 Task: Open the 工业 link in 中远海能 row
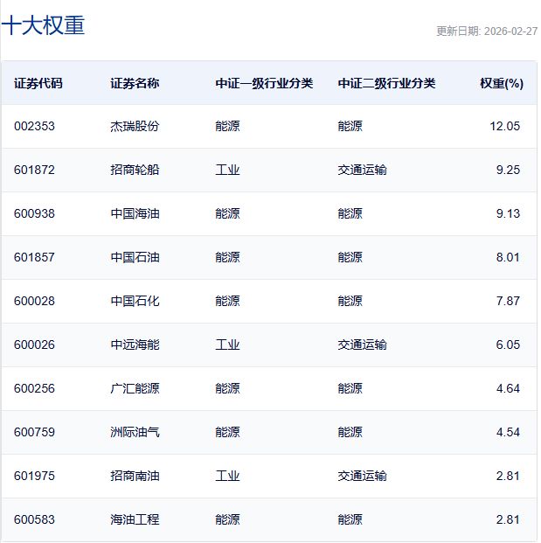tap(227, 345)
